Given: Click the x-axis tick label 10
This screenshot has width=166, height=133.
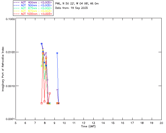Looking at the screenshot, I should click(64, 123).
